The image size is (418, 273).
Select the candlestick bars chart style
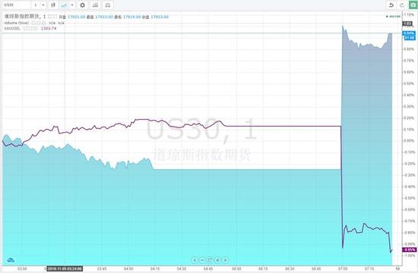[x=53, y=5]
